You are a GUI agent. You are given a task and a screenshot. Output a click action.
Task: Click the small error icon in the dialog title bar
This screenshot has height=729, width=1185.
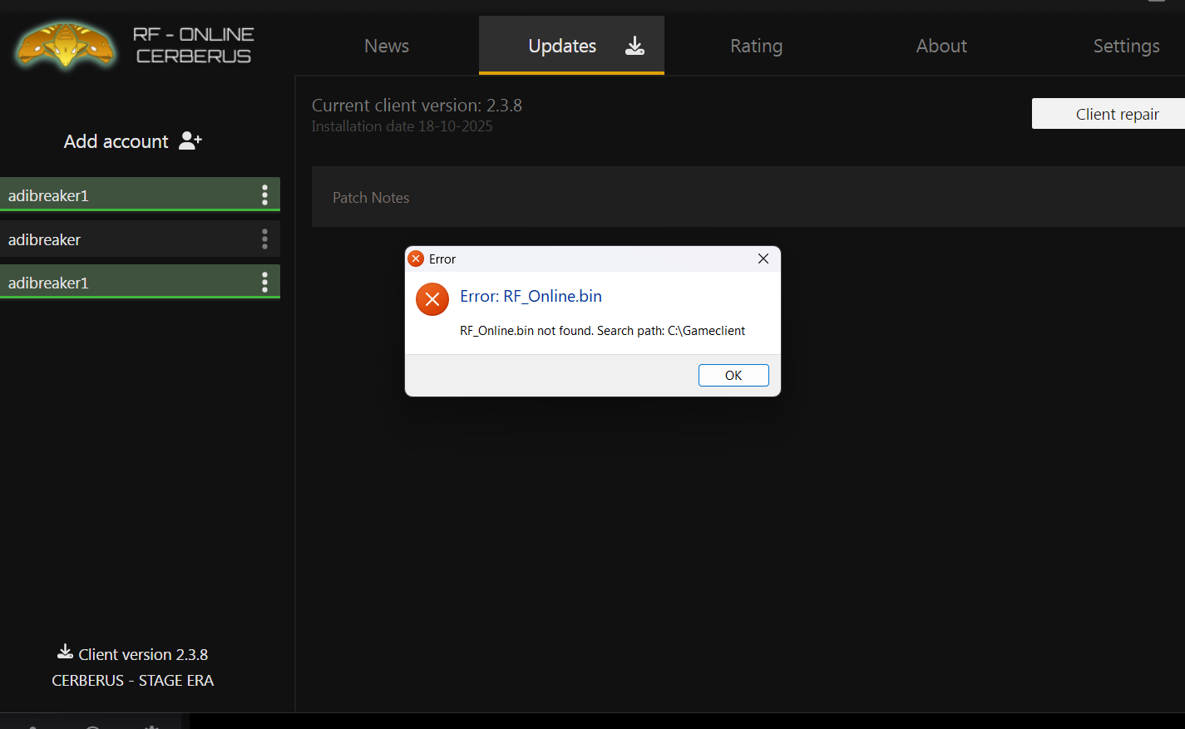tap(417, 259)
